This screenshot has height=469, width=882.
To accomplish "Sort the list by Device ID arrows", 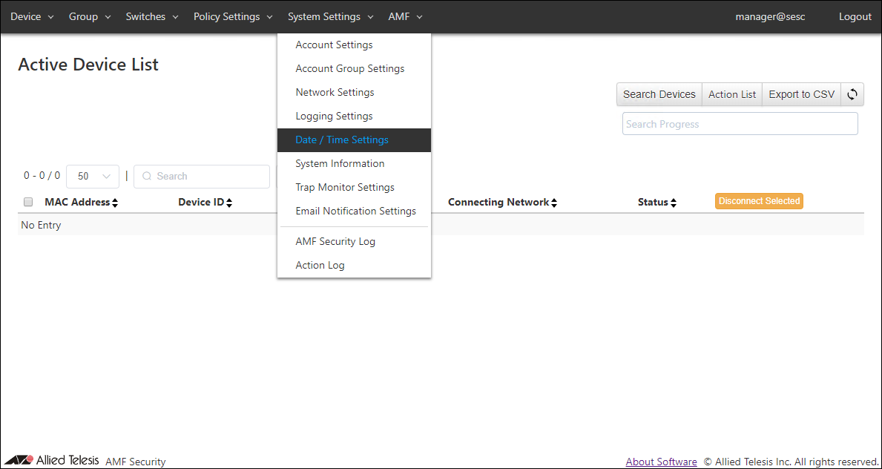I will [229, 203].
